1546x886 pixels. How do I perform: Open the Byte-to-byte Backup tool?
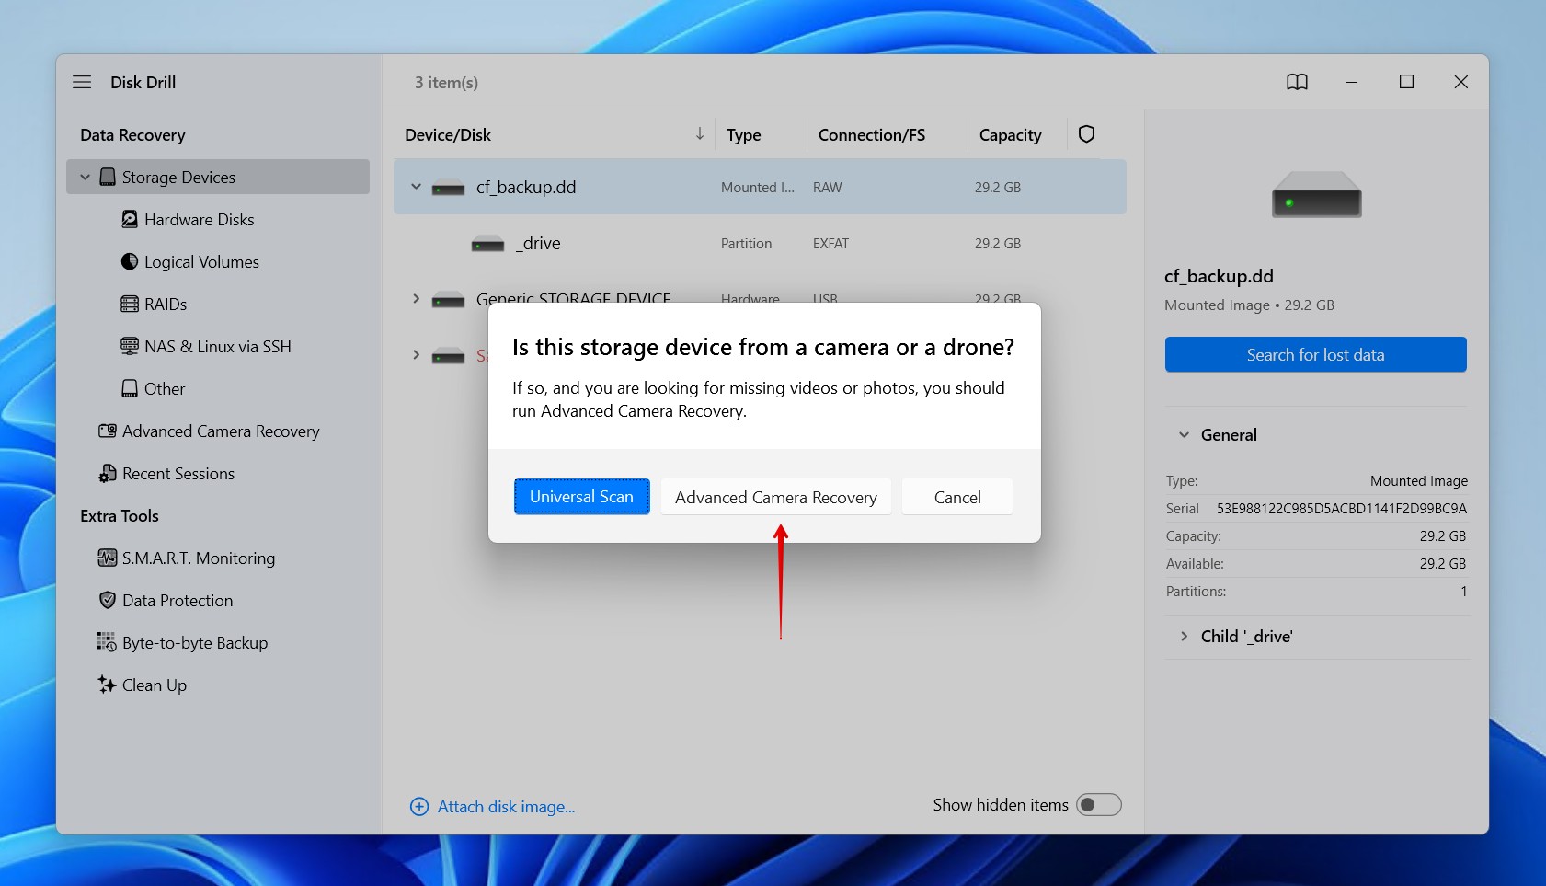(195, 642)
